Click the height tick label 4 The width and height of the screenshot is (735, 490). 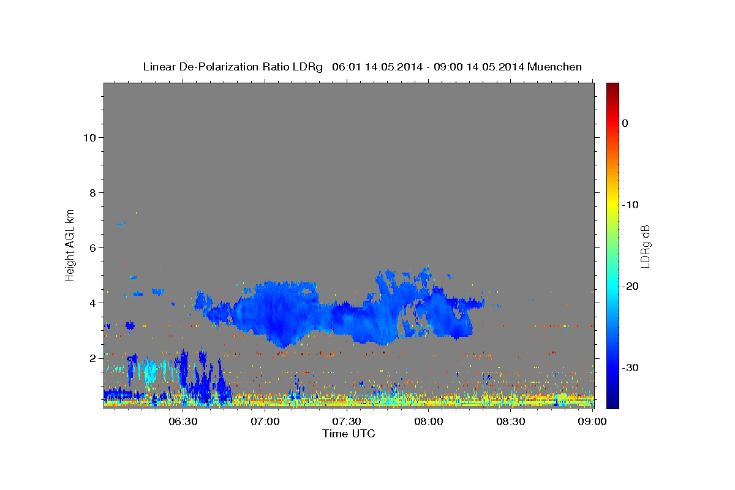click(92, 303)
